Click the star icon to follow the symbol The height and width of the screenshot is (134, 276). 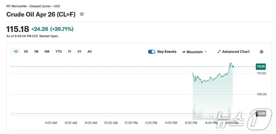(82, 14)
